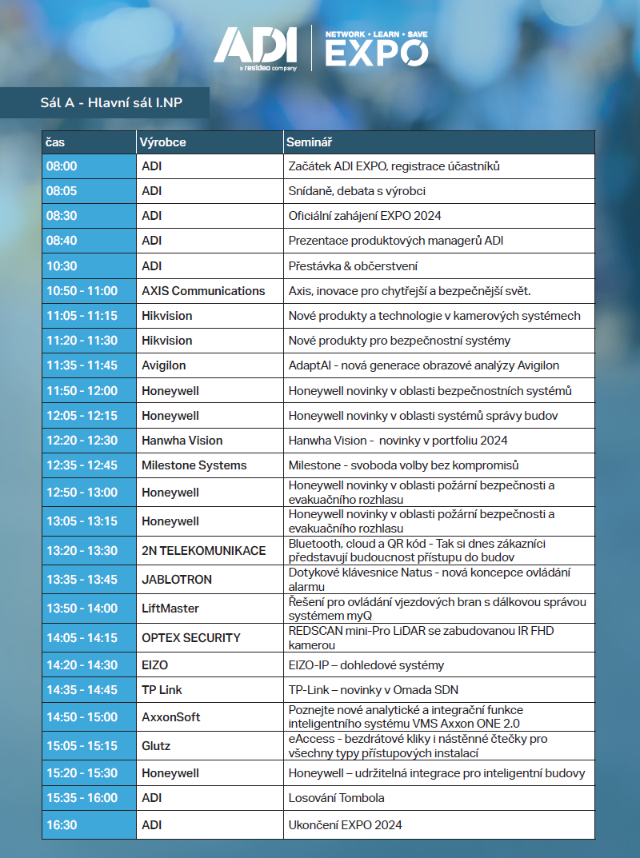Select the 10:50 - 11:00 time slot

90,291
